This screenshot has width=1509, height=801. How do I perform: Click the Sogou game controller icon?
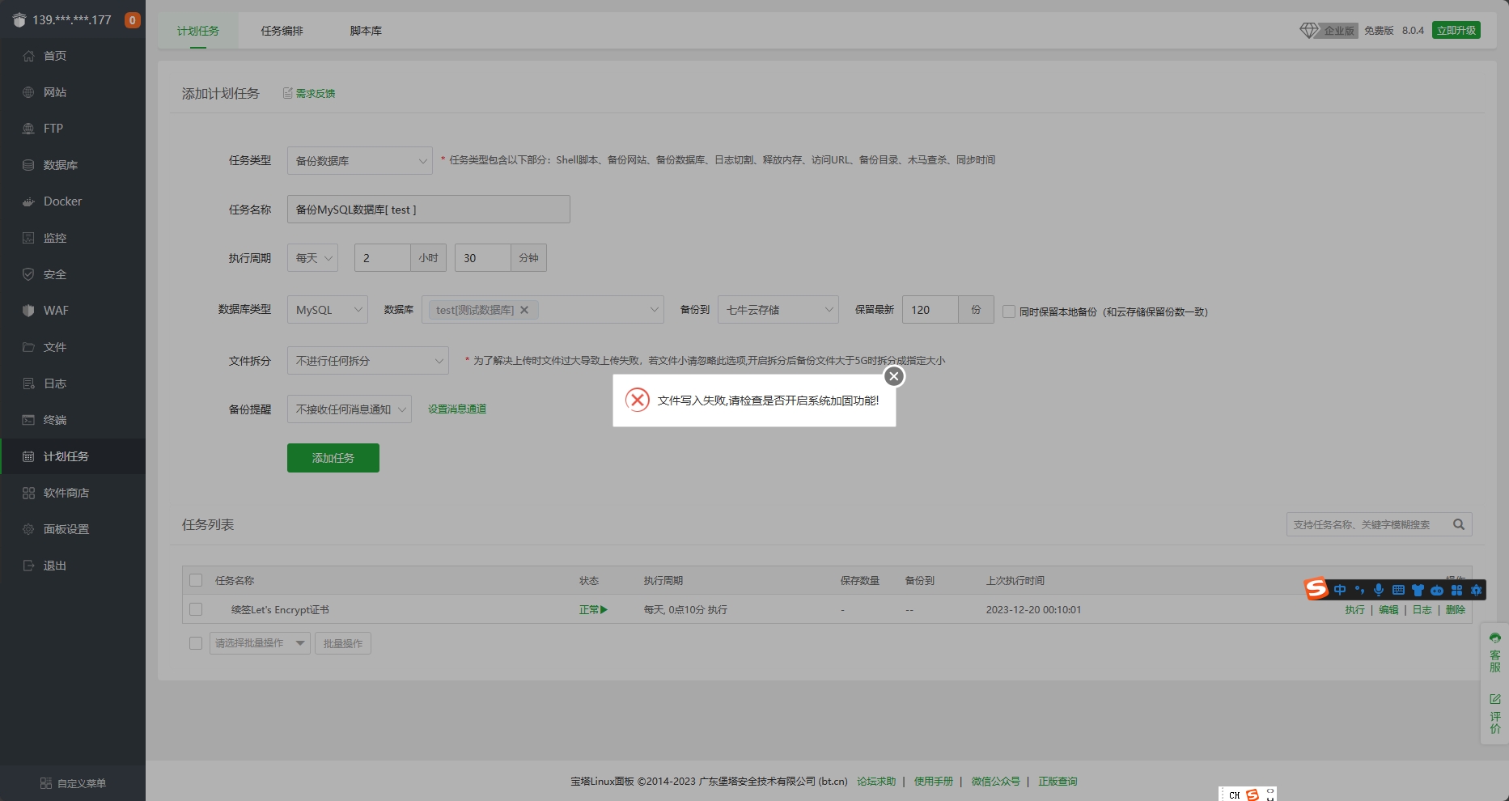coord(1437,590)
